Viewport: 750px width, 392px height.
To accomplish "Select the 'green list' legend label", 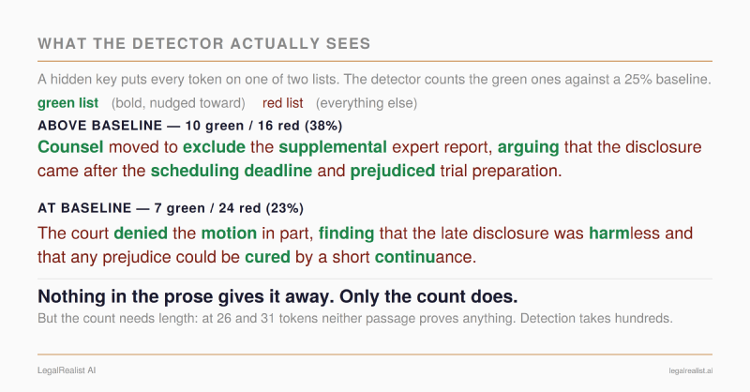I will click(x=67, y=103).
